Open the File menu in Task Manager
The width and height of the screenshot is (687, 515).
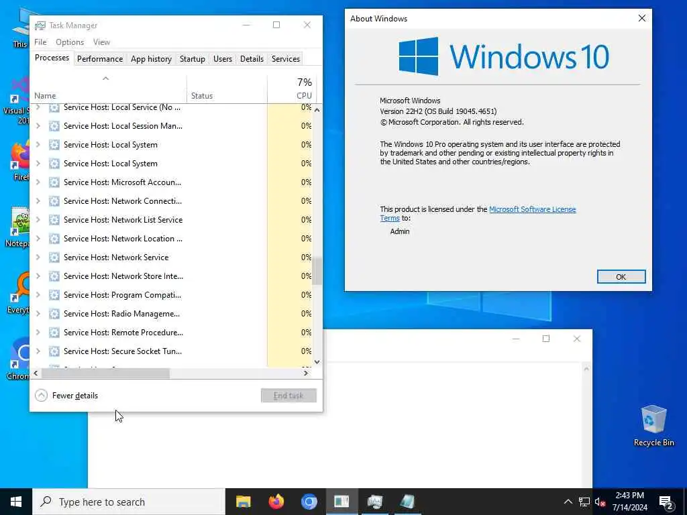point(40,42)
